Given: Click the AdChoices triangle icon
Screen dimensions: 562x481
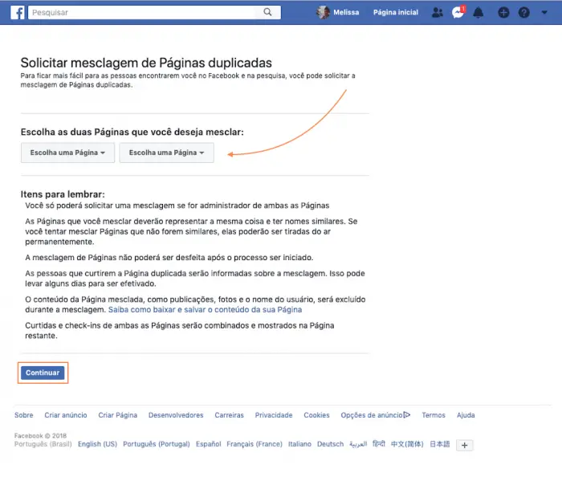Looking at the screenshot, I should click(407, 414).
